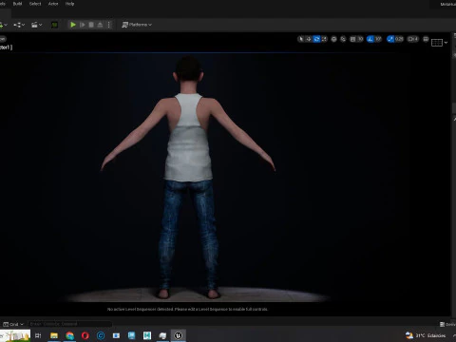Open the surface snapping options
Image resolution: width=456 pixels, height=342 pixels.
343,39
